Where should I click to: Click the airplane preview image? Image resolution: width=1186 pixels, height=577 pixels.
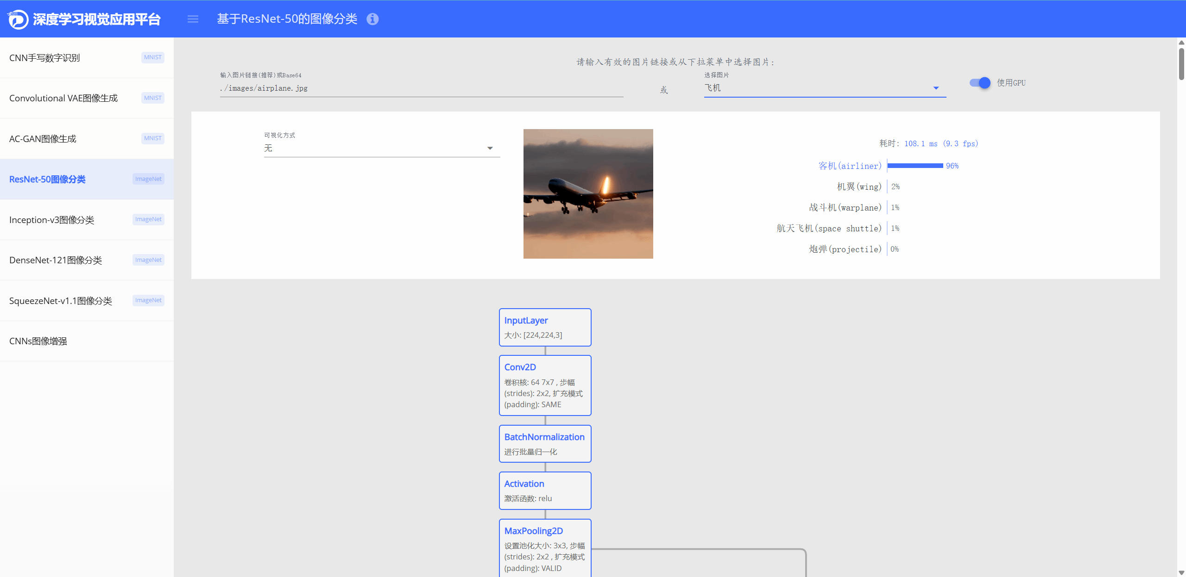(588, 194)
